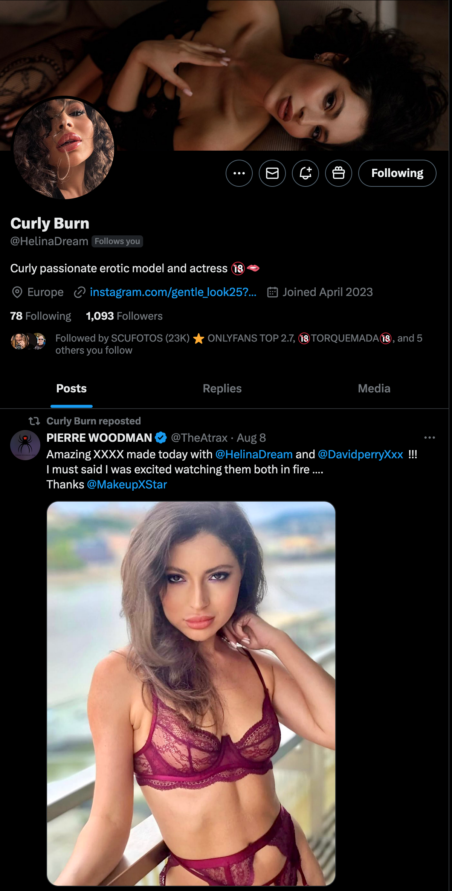Select the Posts tab

pos(72,389)
